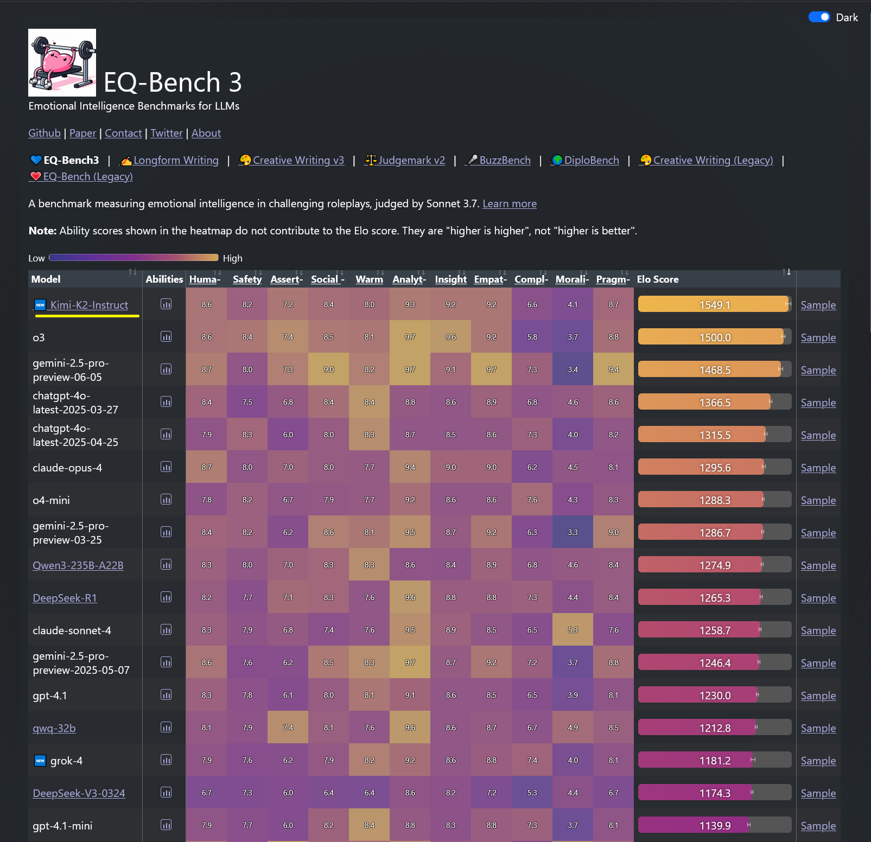
Task: Click Kimi-K2-Instruct Elo bar 1549.1
Action: [715, 304]
